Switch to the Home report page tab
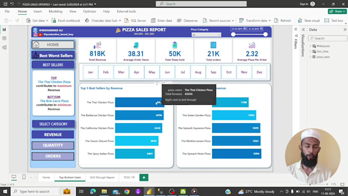348x196 pixels. pos(46,178)
